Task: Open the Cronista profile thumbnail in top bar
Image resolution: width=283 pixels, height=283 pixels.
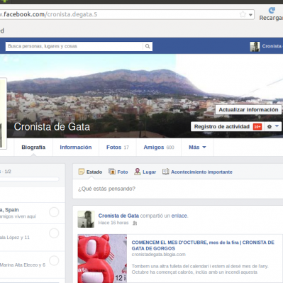Action: click(x=255, y=47)
